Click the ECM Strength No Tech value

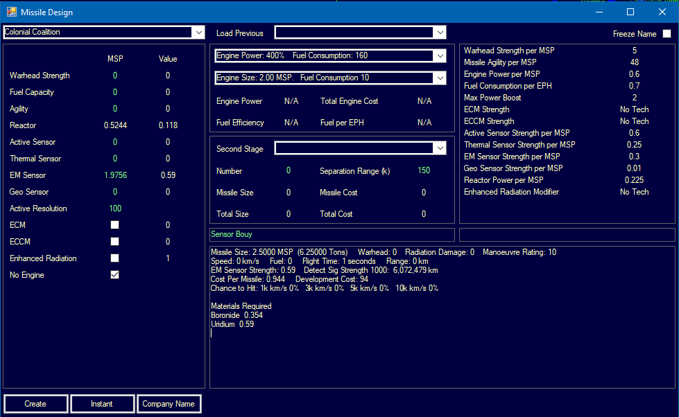(635, 109)
